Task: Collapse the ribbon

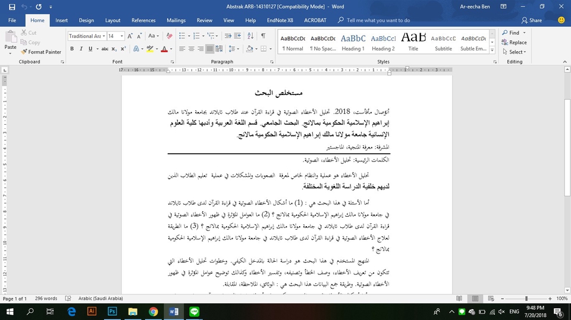Action: (x=565, y=62)
